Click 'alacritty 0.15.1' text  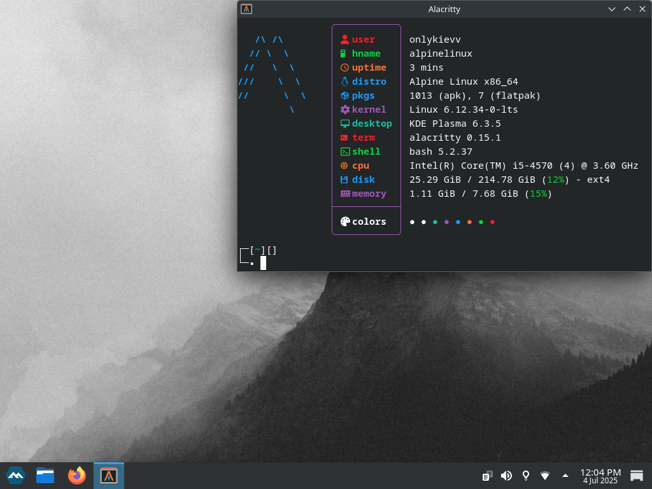(455, 138)
